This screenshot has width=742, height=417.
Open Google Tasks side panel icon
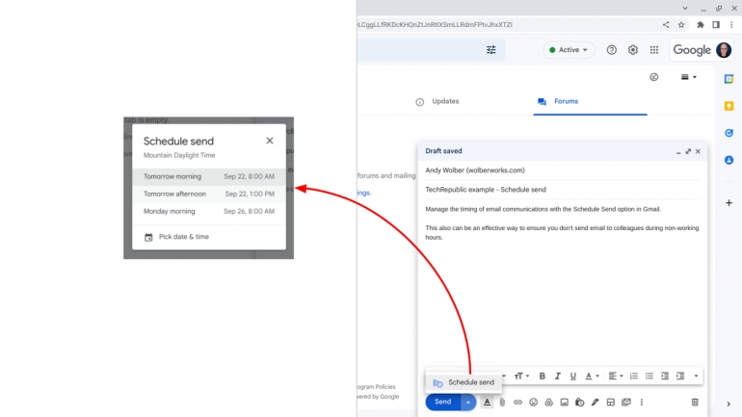point(729,133)
